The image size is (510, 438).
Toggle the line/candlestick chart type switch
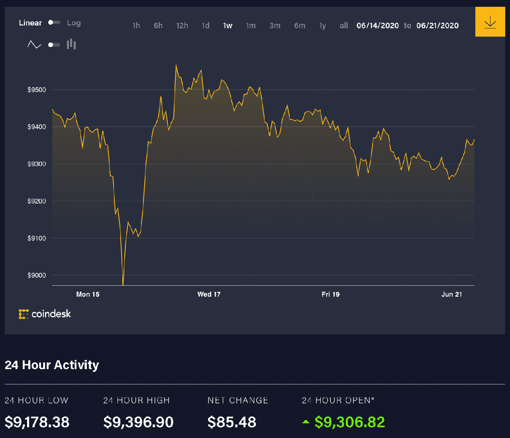coord(54,45)
